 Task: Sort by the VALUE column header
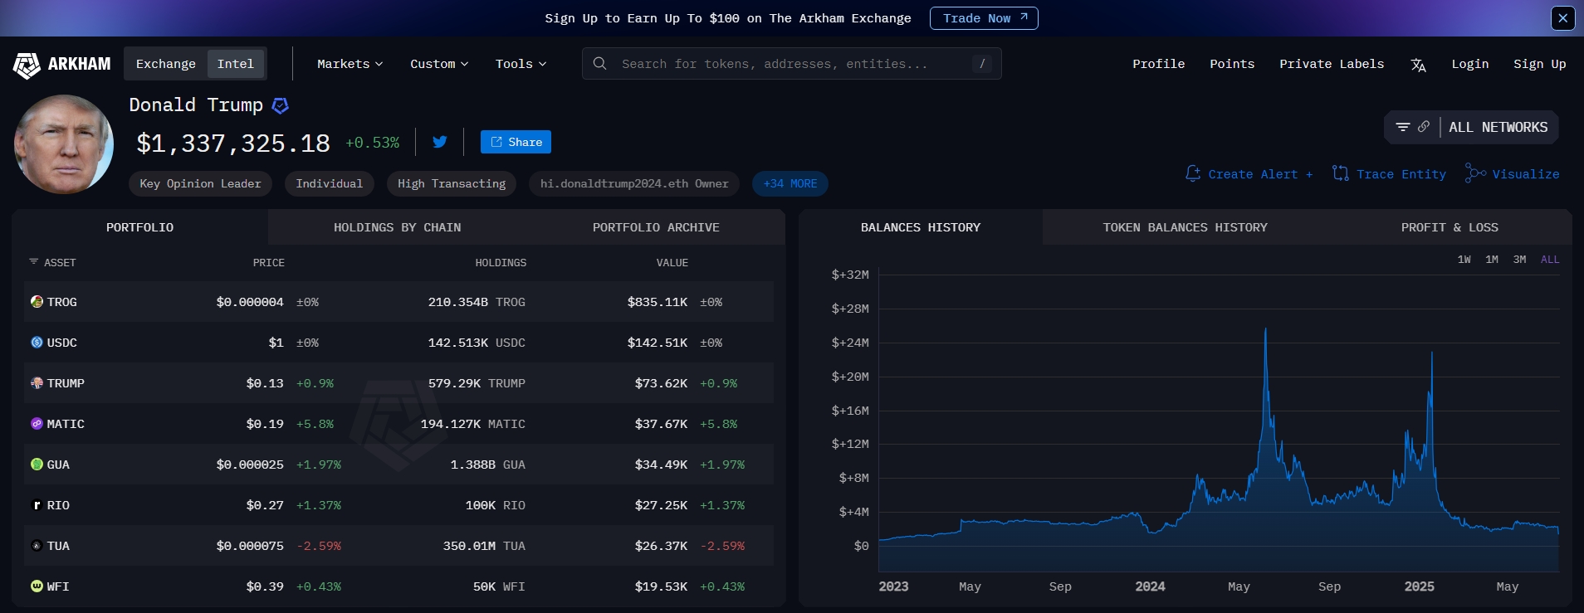[x=672, y=263]
